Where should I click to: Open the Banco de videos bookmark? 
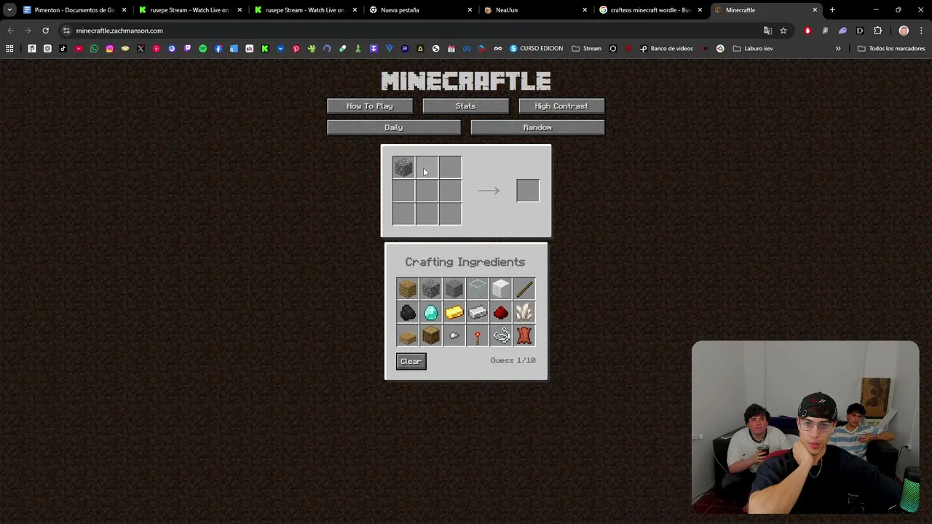click(666, 49)
